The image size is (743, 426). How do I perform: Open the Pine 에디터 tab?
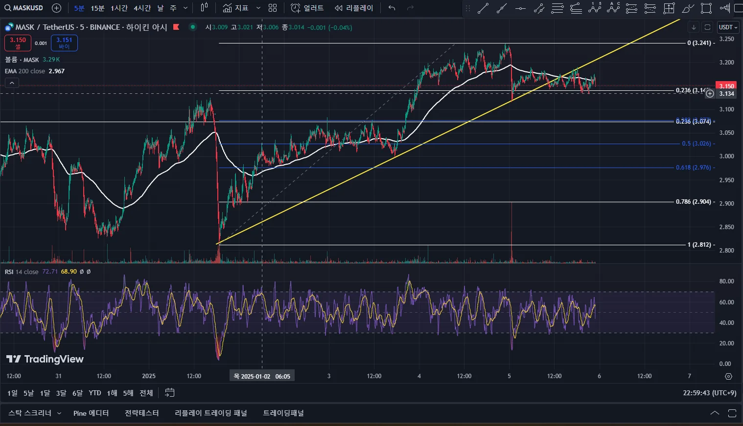[x=91, y=413]
